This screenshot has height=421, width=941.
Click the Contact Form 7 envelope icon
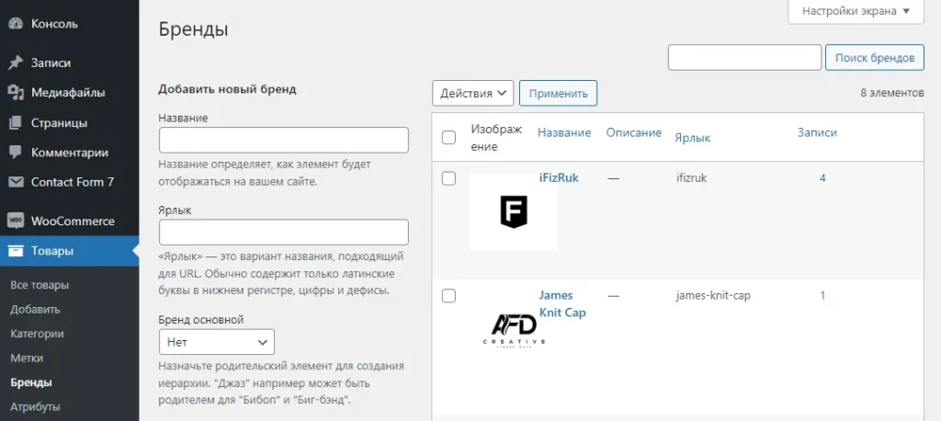(x=17, y=182)
